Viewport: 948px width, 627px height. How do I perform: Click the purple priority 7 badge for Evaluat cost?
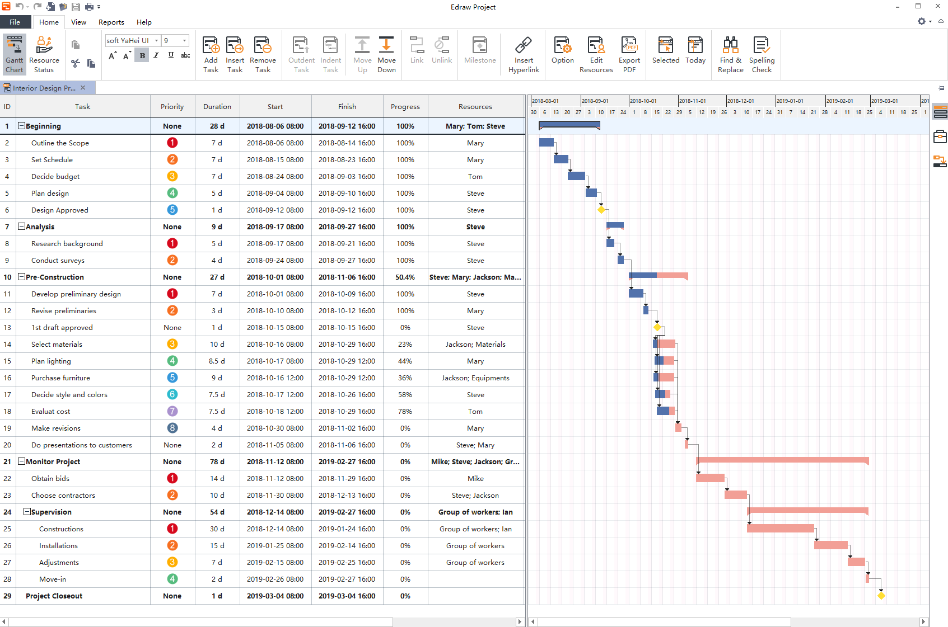tap(172, 411)
